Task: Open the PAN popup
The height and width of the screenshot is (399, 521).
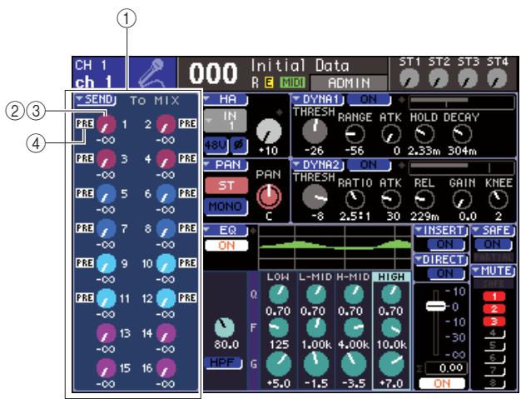Action: (x=226, y=165)
